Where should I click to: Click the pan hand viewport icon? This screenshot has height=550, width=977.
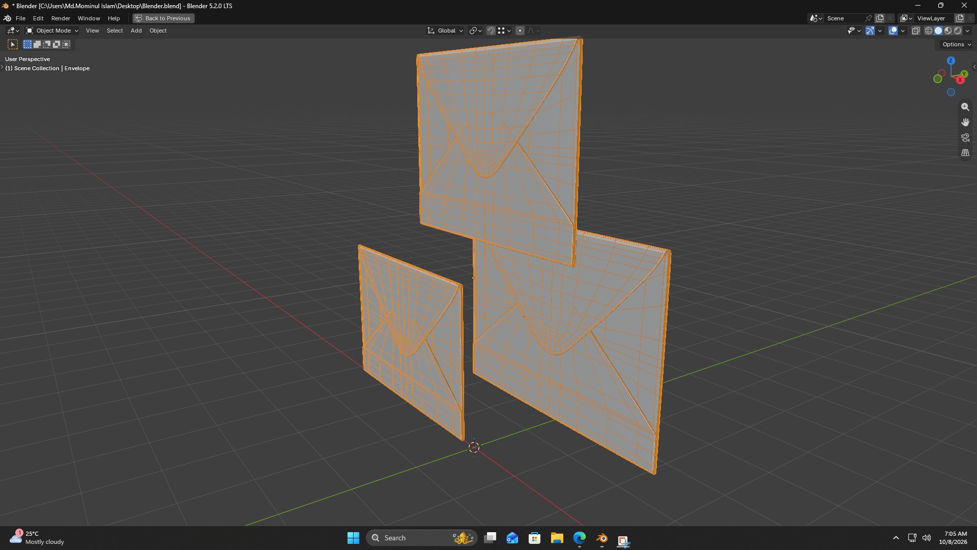point(965,122)
